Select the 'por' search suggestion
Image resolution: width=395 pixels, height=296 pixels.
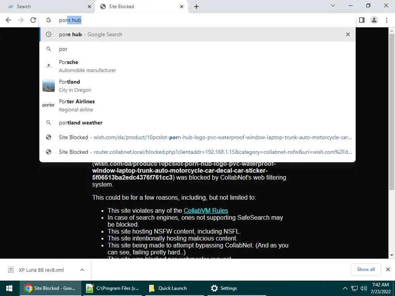point(197,49)
